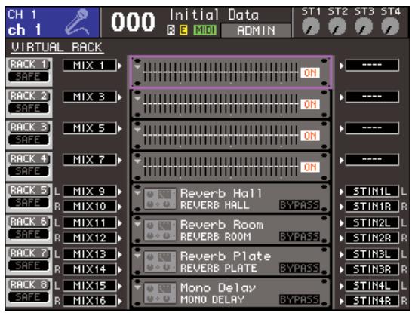Select the ST4 knob indicator
The height and width of the screenshot is (313, 412).
tap(390, 27)
